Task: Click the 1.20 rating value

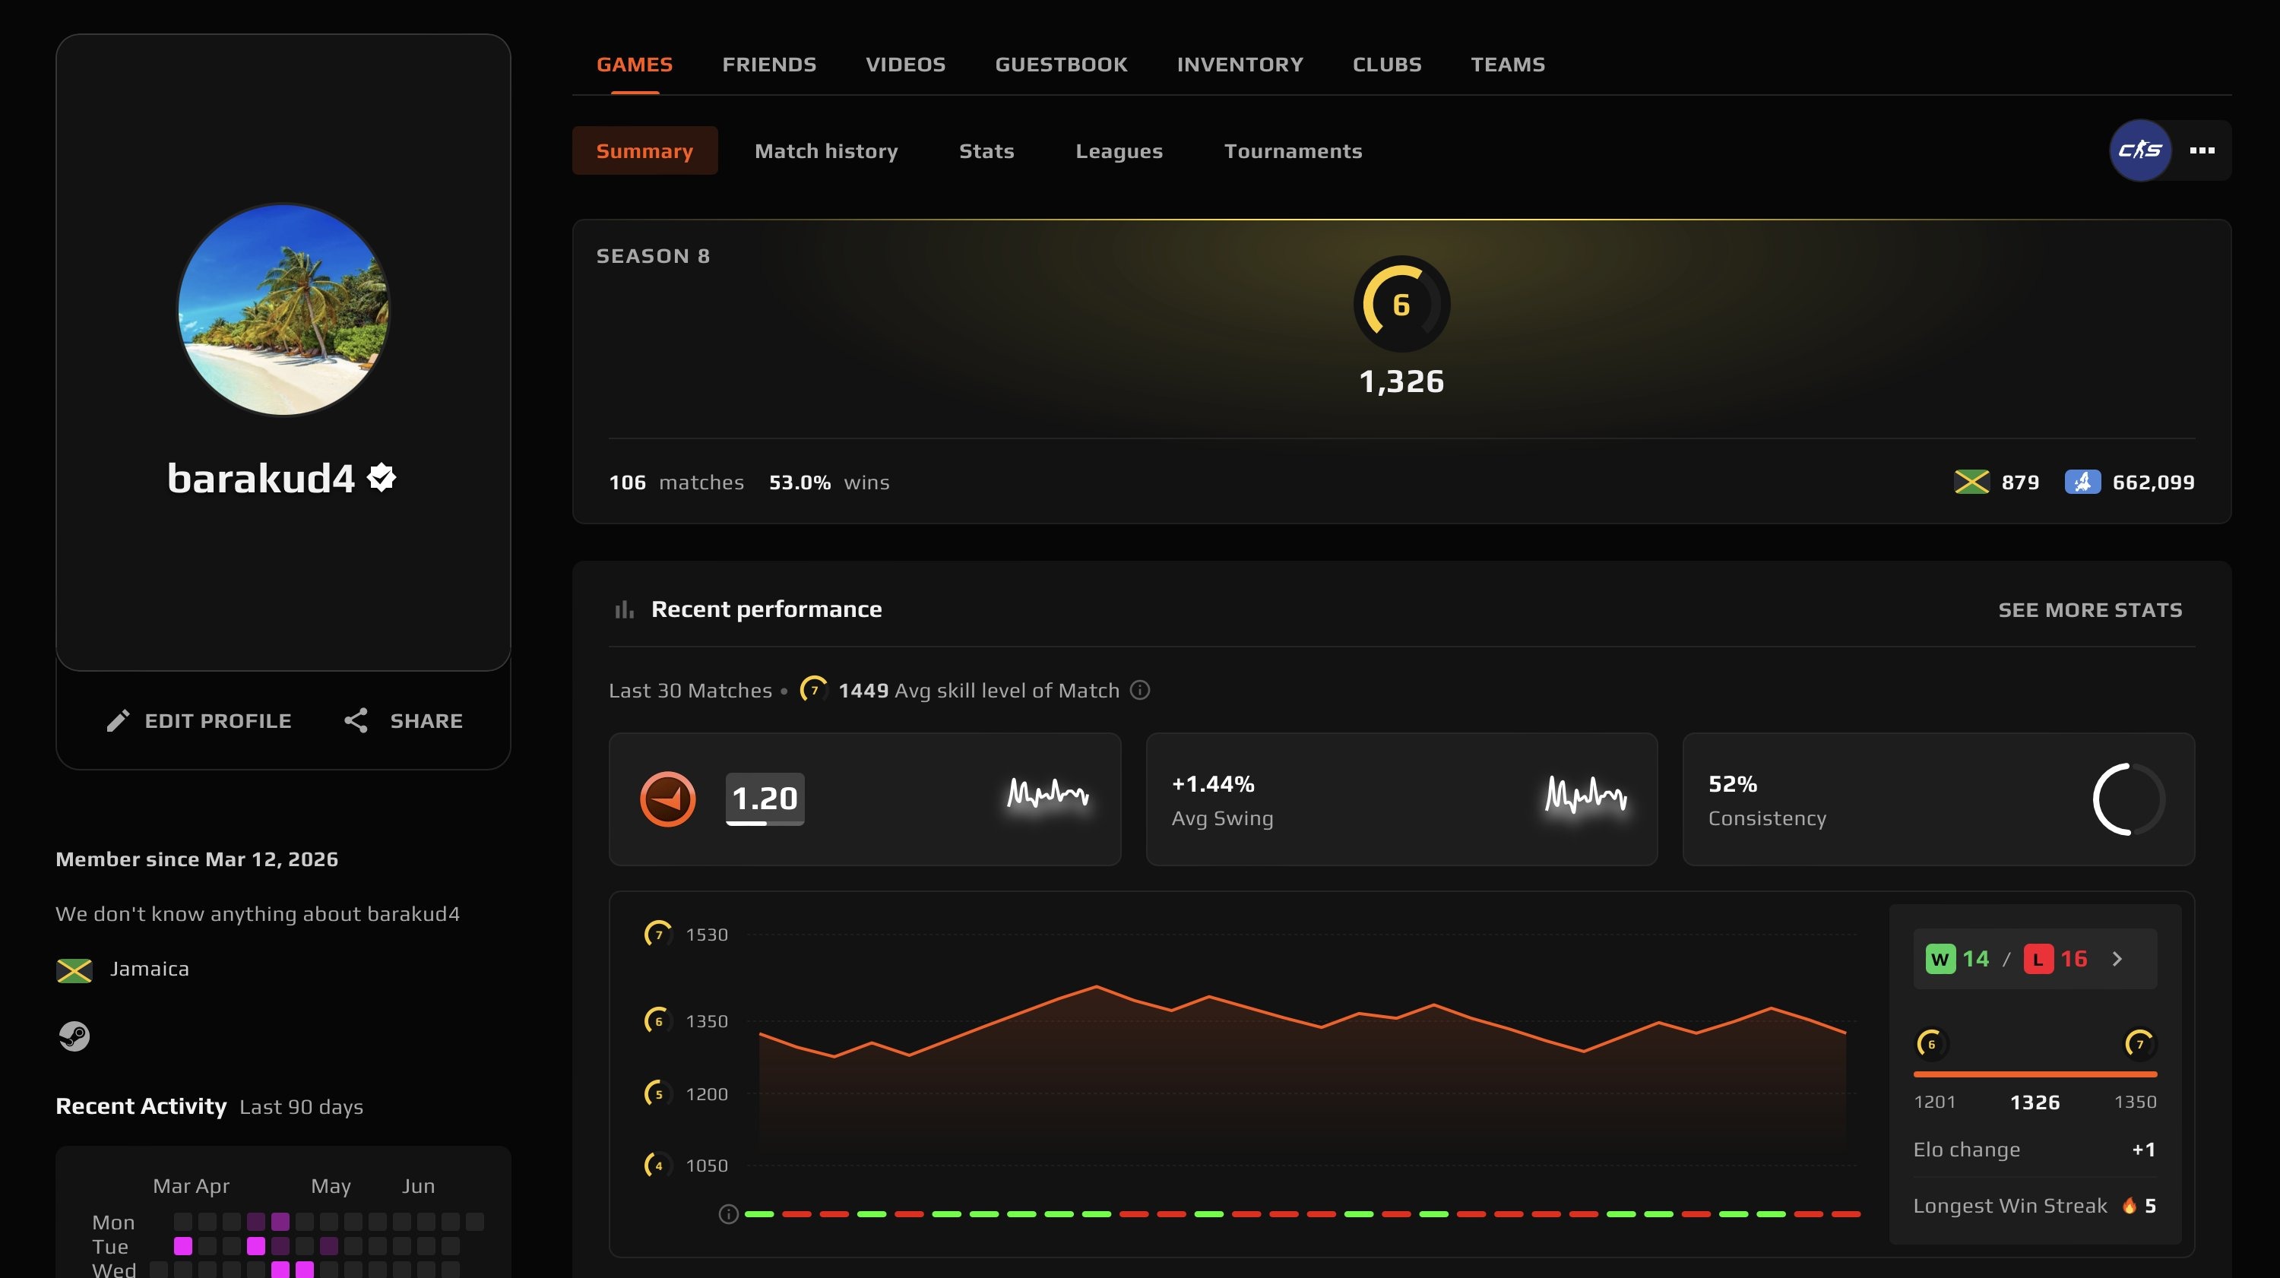Action: point(765,799)
